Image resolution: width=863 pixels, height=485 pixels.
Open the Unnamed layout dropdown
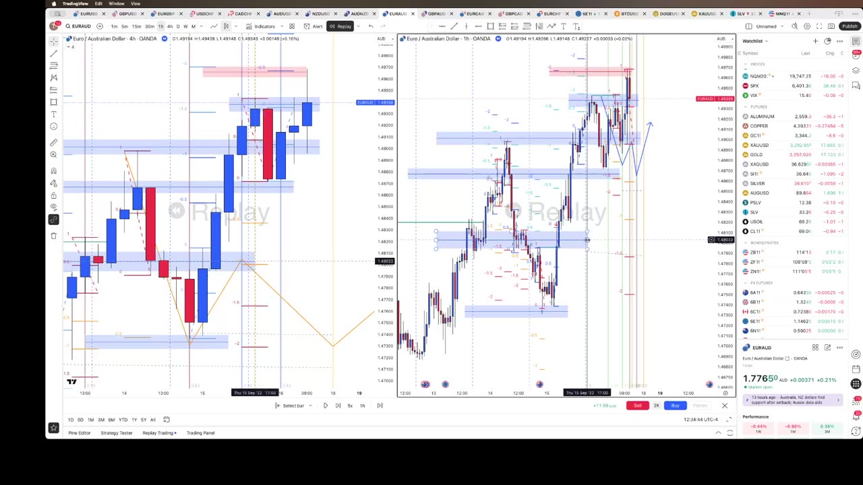coord(770,26)
